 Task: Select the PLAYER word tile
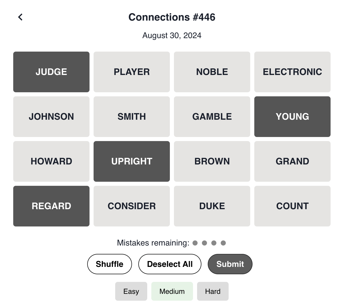[x=131, y=72]
